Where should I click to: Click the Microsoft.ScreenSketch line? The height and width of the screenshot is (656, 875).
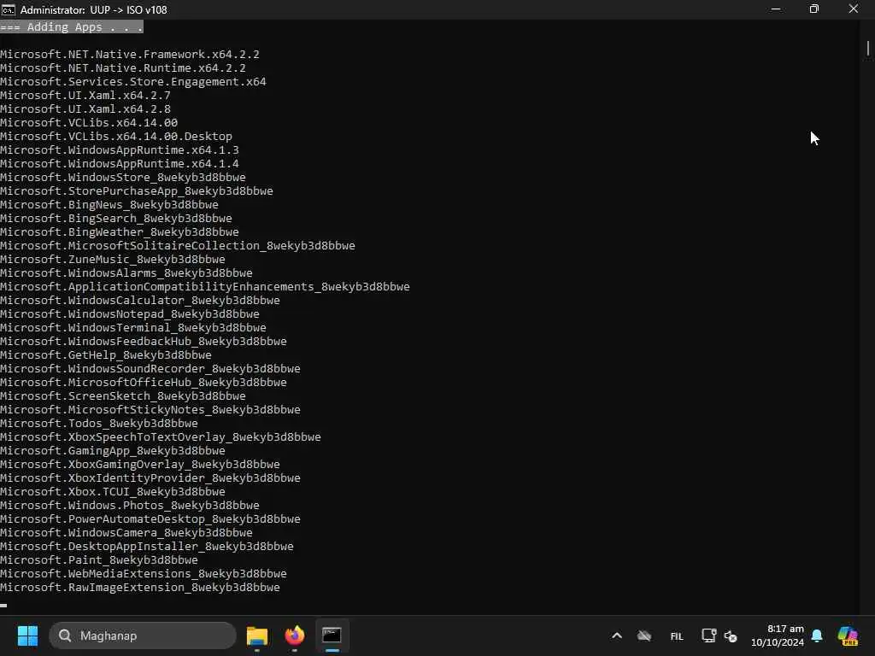click(123, 395)
